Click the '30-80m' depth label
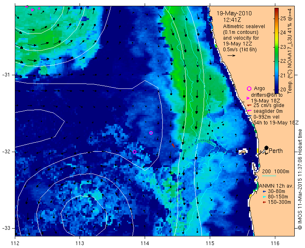Viewport: 305px width, 248px height. click(x=277, y=191)
